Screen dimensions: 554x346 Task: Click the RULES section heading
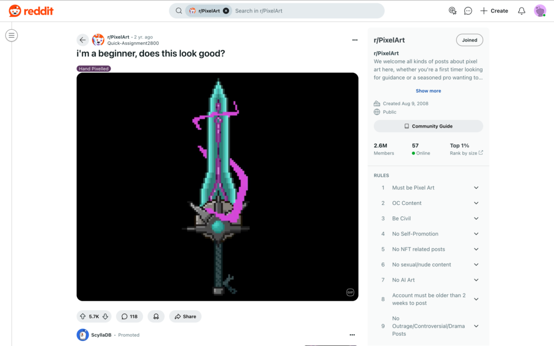coord(381,176)
